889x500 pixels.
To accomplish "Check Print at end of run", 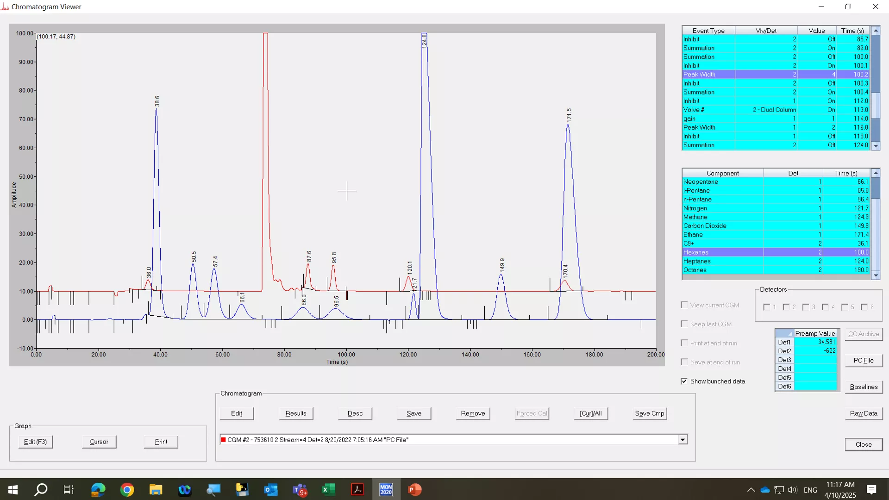I will tap(684, 343).
